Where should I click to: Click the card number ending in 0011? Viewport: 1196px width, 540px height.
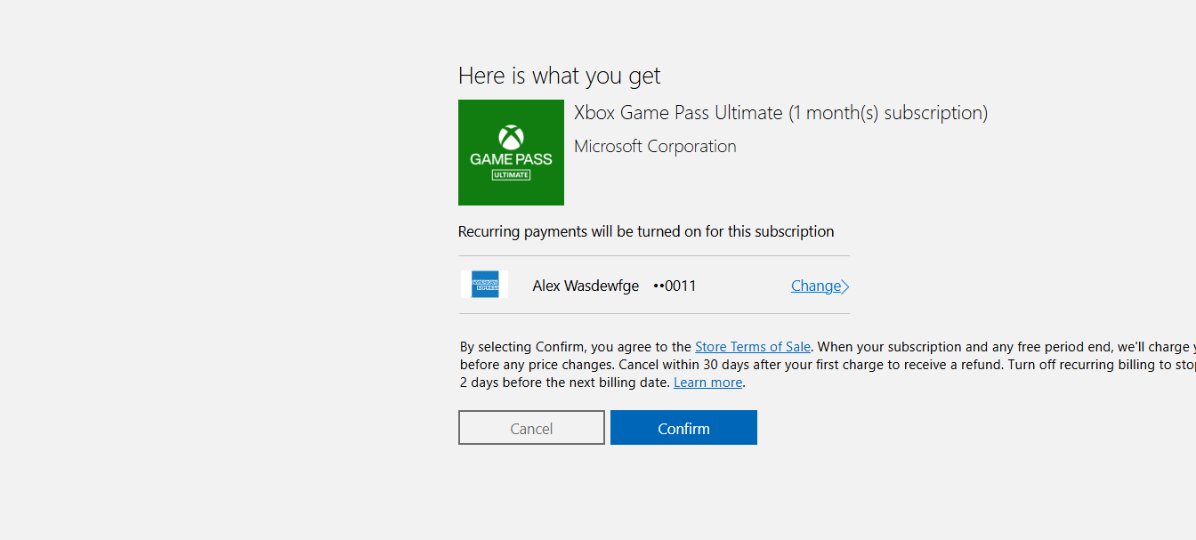(675, 286)
